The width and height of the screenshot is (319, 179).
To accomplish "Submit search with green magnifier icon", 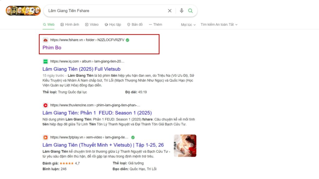I will click(x=190, y=11).
